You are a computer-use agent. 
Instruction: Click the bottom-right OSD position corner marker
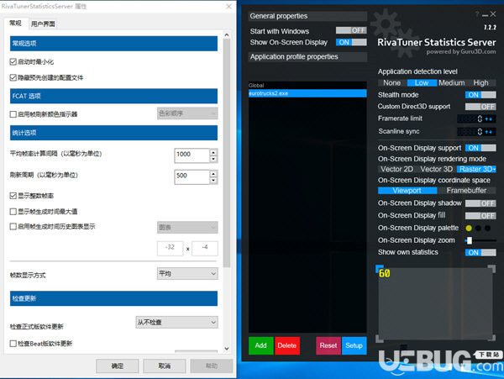[x=491, y=338]
